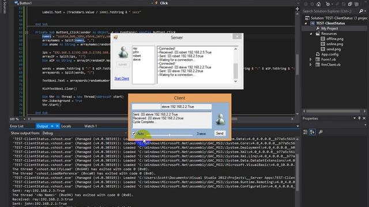Viewport: 369px width, 207px height.
Task: Close the Server window
Action: (x=237, y=36)
